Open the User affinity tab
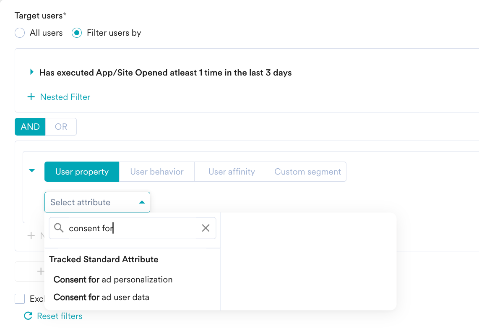The image size is (479, 329). (x=232, y=172)
